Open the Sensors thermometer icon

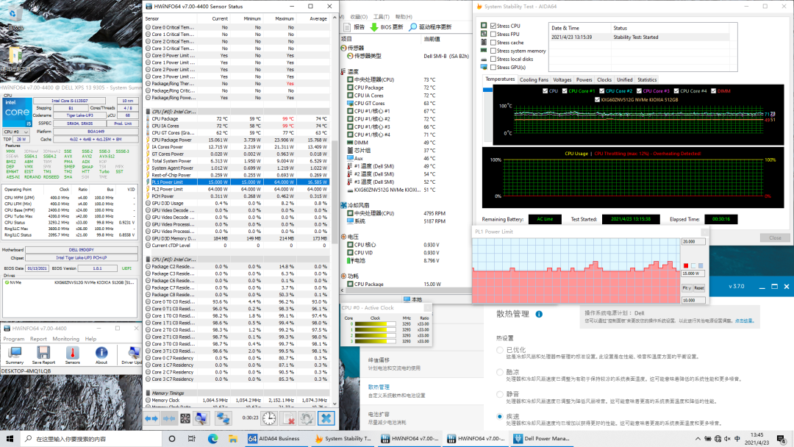coord(73,354)
